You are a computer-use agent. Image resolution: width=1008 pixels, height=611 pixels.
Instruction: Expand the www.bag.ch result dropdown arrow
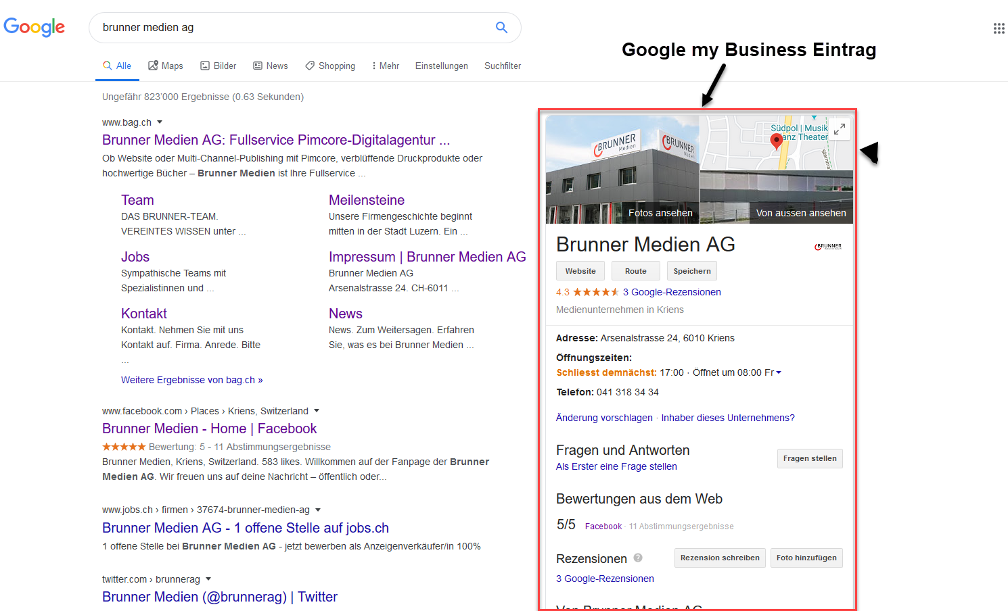pos(160,122)
